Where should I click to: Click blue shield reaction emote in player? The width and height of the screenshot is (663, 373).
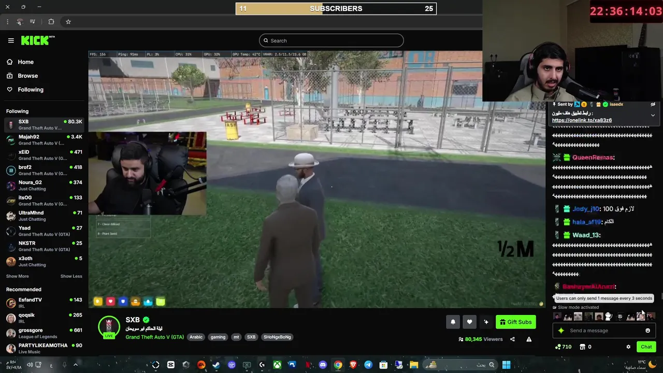(x=123, y=302)
